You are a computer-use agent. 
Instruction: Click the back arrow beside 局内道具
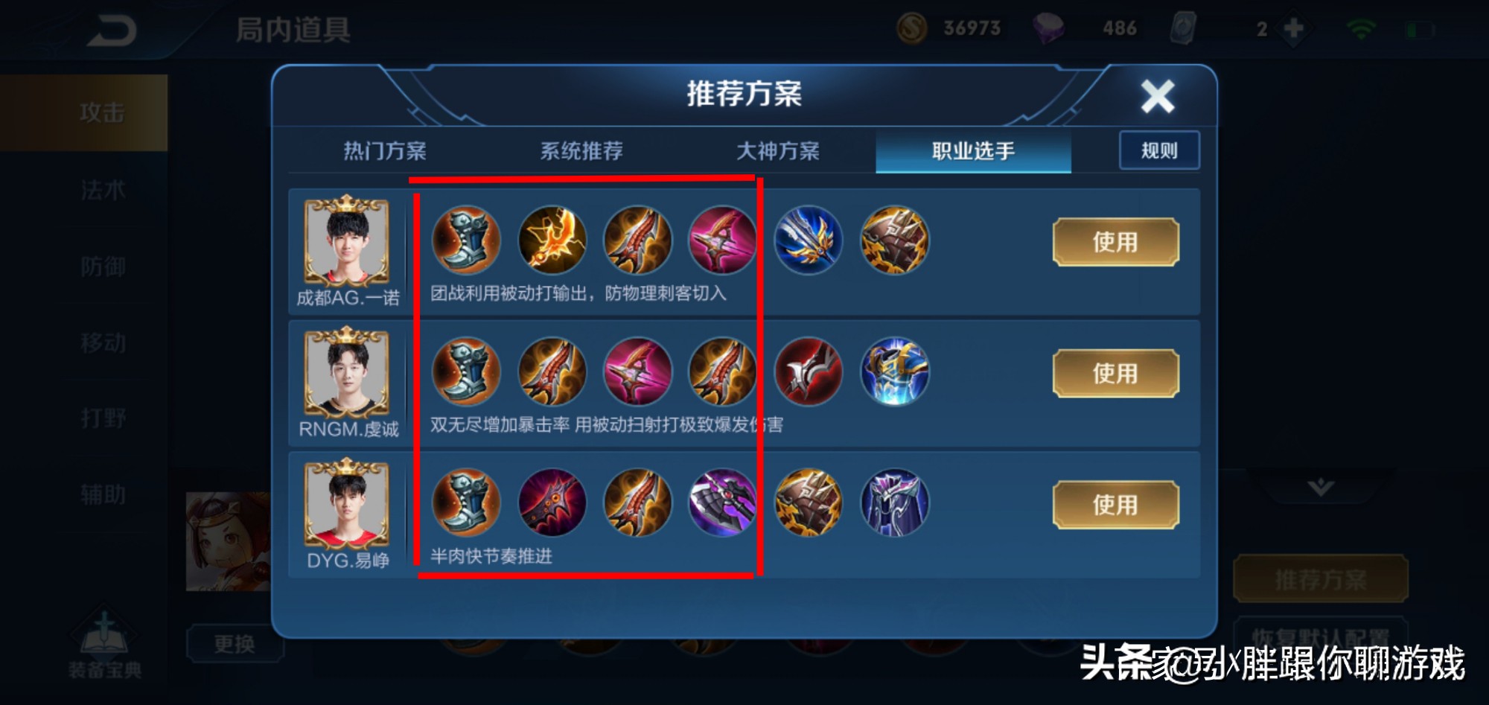pyautogui.click(x=112, y=31)
